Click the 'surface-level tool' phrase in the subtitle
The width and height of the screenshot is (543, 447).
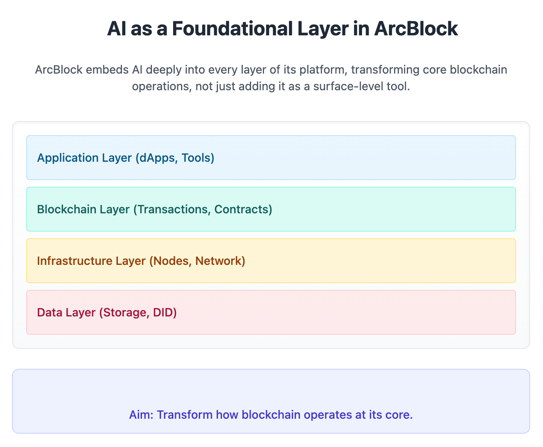pos(365,87)
